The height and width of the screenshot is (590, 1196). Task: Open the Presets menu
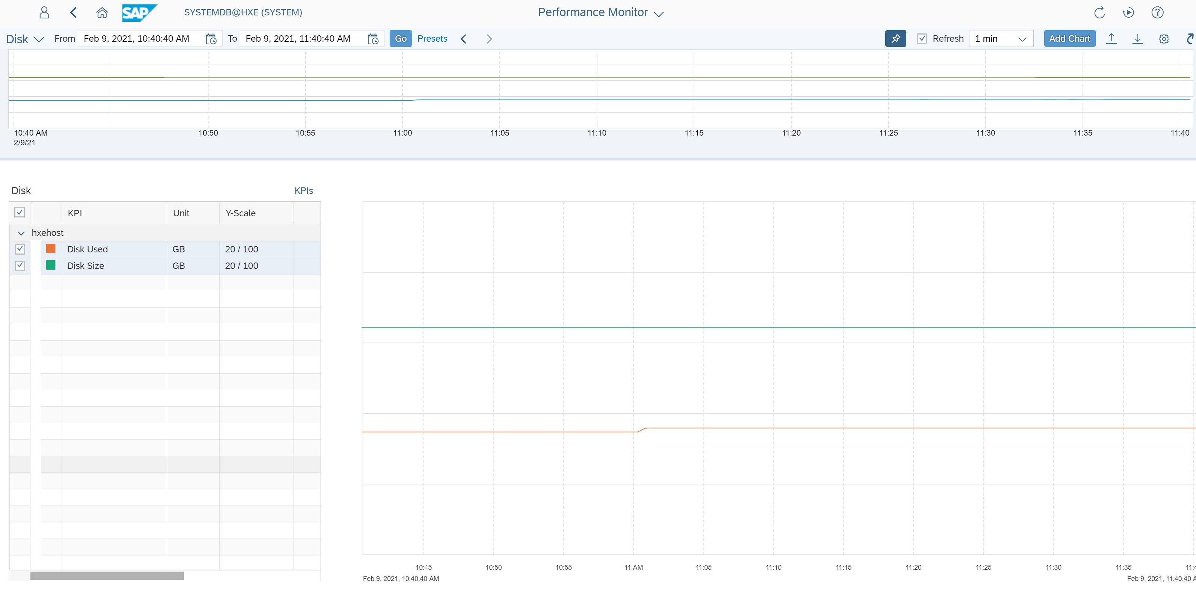(x=432, y=39)
